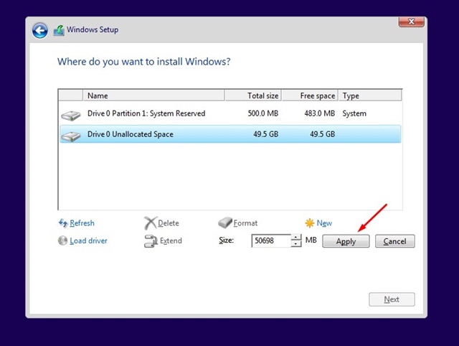Refresh the drive list
The height and width of the screenshot is (346, 459).
pyautogui.click(x=82, y=223)
